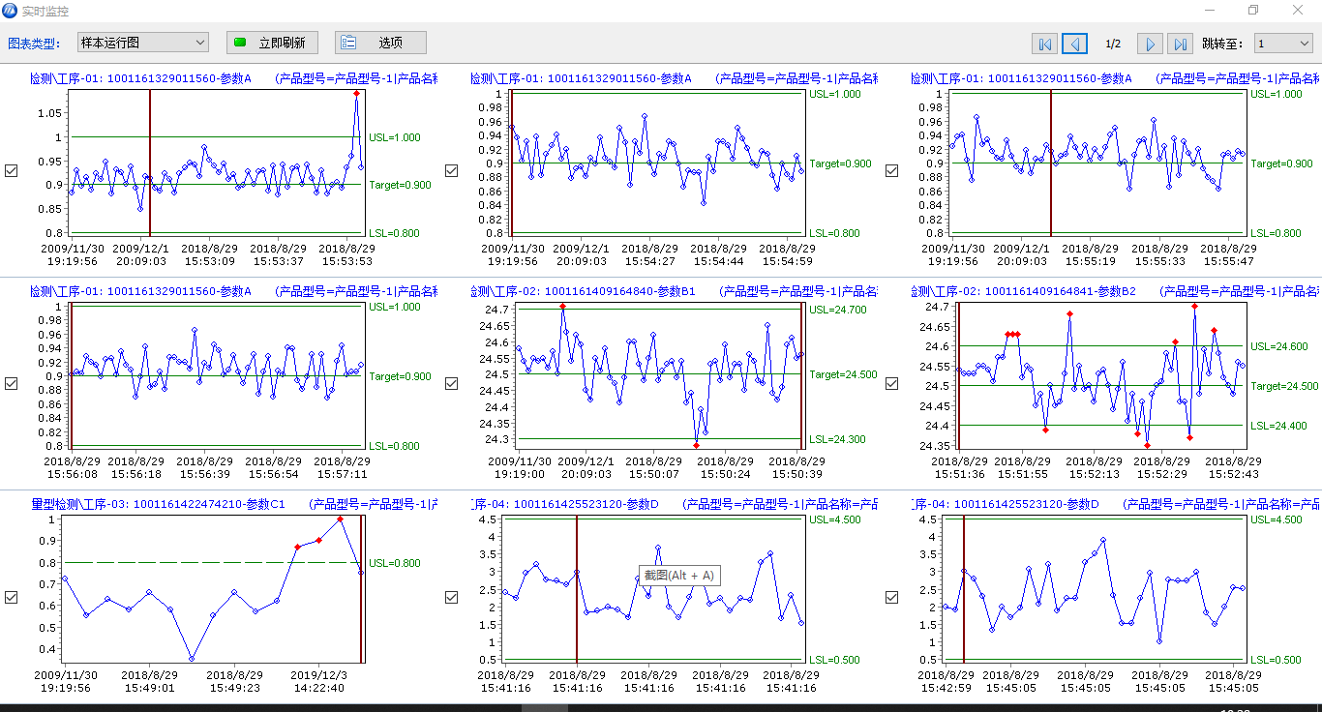This screenshot has width=1322, height=712.
Task: Toggle checkbox of the bottom-right 参数D chart
Action: click(x=892, y=597)
